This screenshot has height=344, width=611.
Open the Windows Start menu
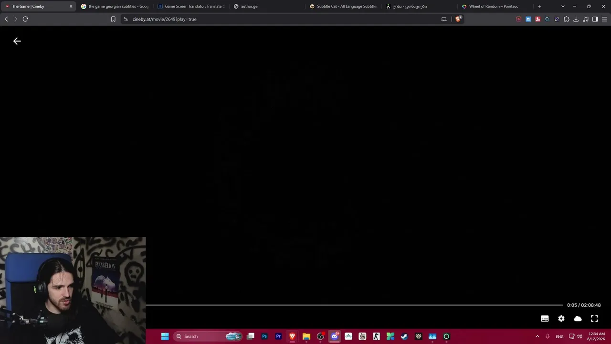(165, 336)
